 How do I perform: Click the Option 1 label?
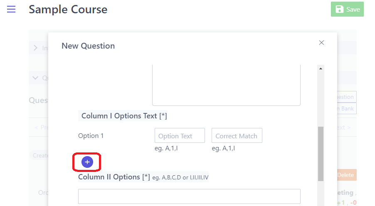pos(91,136)
